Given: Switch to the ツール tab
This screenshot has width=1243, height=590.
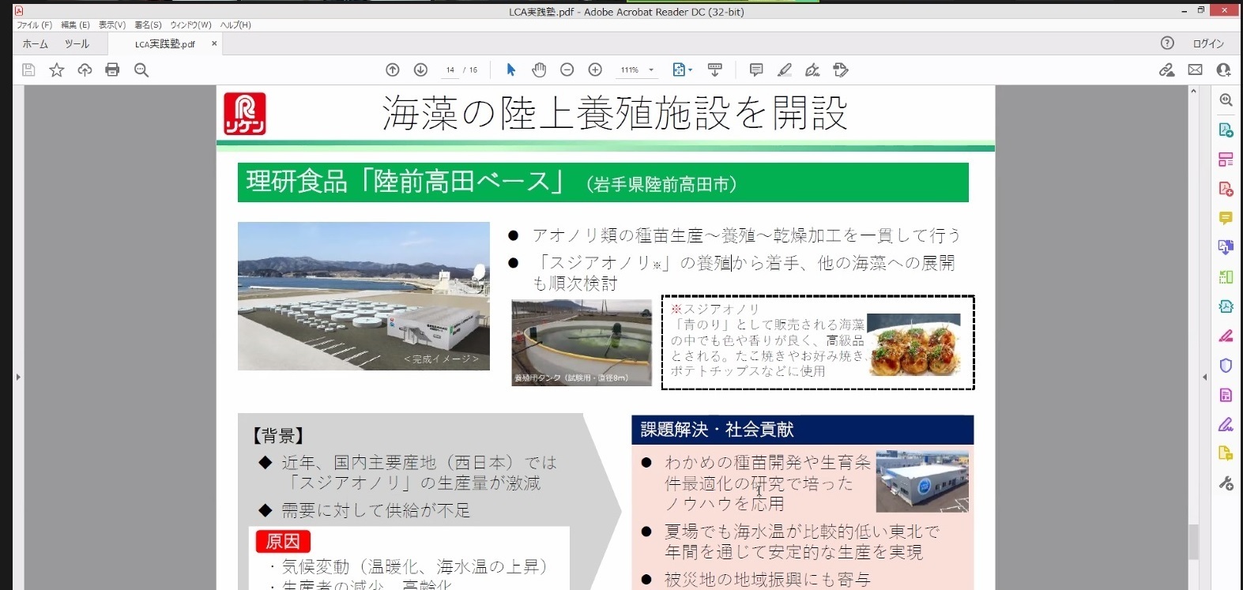Looking at the screenshot, I should click(77, 43).
